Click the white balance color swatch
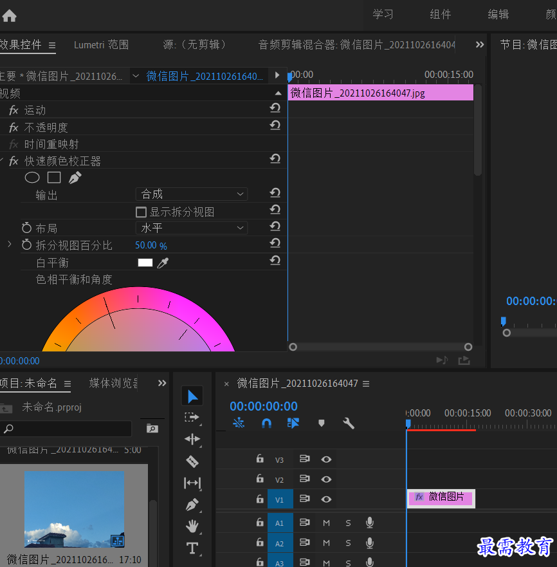The height and width of the screenshot is (567, 557). pos(145,263)
